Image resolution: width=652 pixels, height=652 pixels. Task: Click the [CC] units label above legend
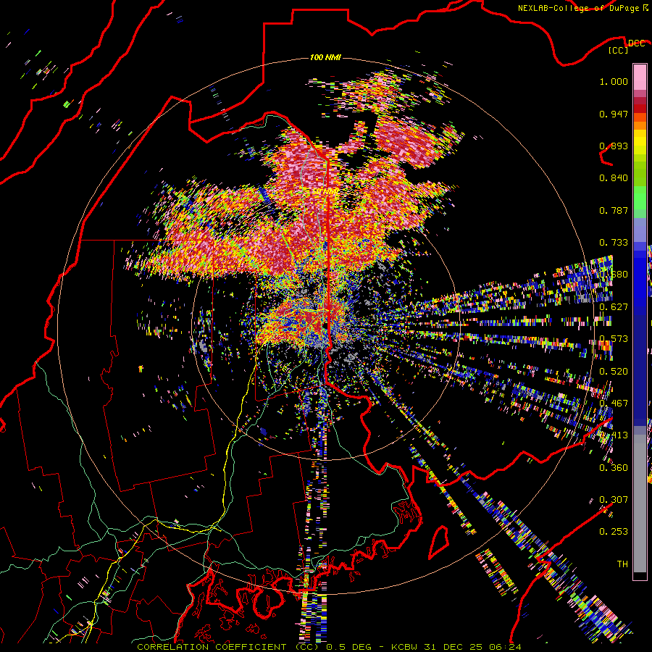(619, 50)
